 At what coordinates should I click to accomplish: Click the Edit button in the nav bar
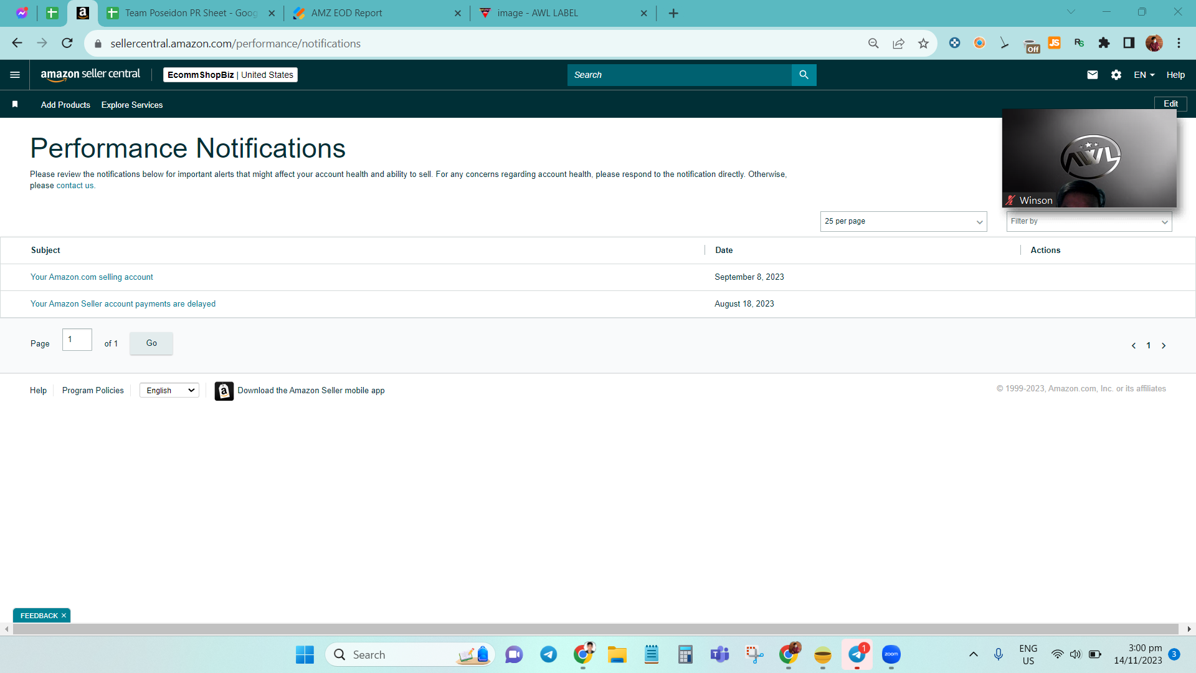1170,103
